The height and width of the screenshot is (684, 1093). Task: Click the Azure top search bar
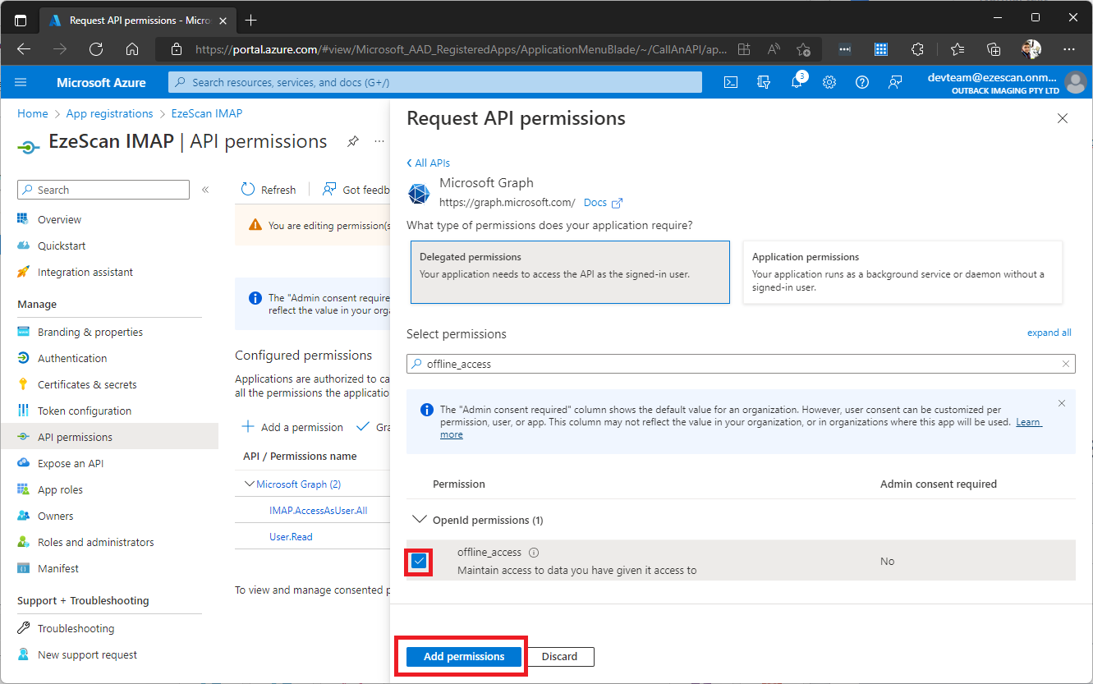pos(435,82)
